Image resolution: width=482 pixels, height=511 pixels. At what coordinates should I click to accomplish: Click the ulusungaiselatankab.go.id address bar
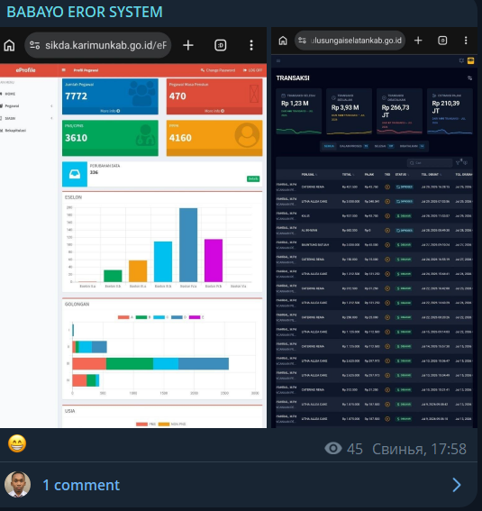point(350,41)
